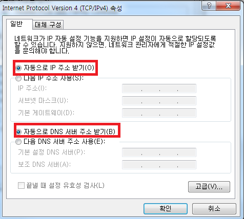Open advanced settings with 고급(V) button
Viewport: 244px width, 219px height.
(x=209, y=187)
